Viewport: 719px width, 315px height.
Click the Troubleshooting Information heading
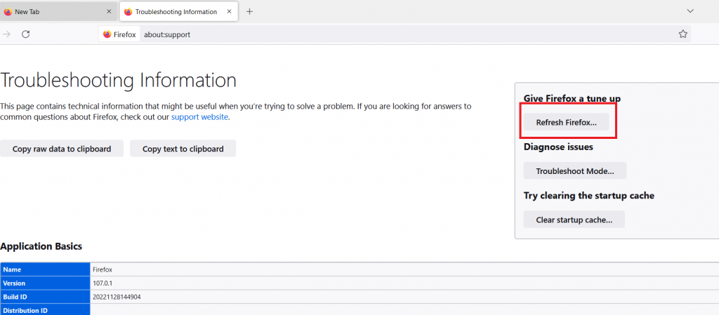pyautogui.click(x=118, y=80)
